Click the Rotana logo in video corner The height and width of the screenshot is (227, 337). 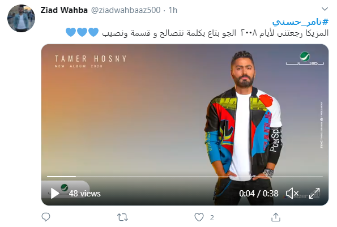[305, 58]
